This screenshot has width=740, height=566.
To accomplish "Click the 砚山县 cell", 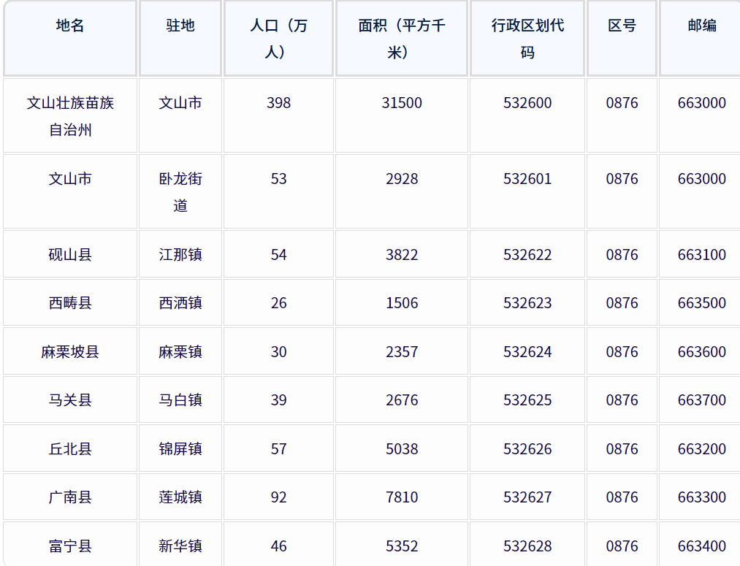I will pos(70,254).
